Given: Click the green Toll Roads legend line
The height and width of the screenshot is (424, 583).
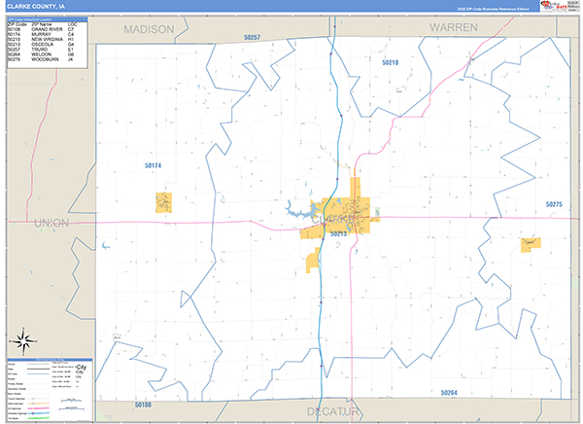Looking at the screenshot, I should 39,418.
